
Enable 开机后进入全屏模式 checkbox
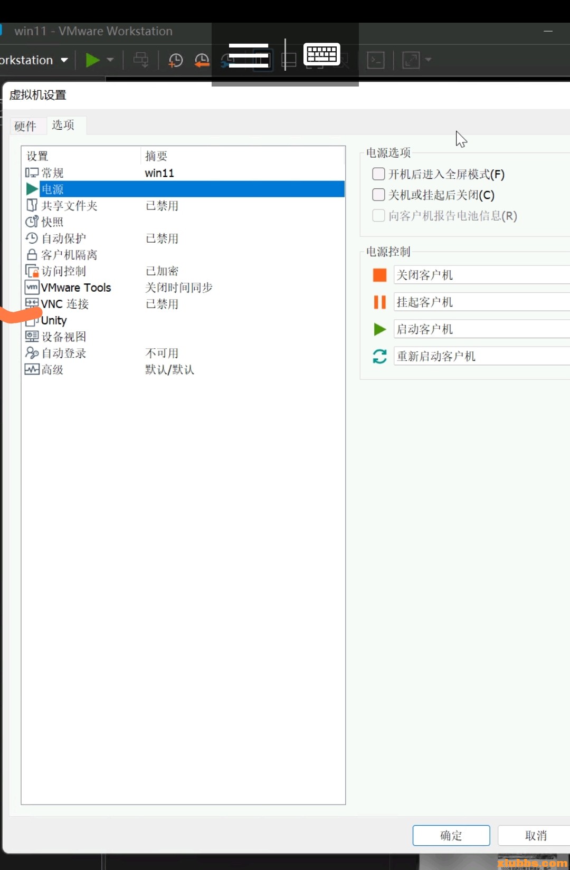coord(378,174)
